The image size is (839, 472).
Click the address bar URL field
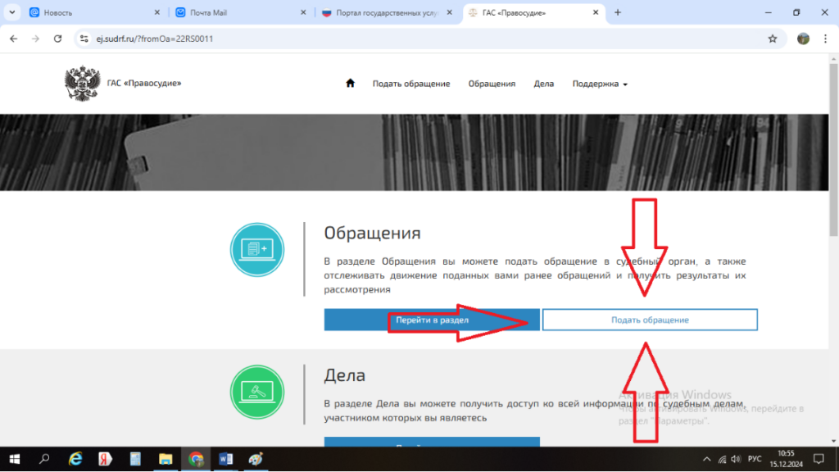point(410,39)
